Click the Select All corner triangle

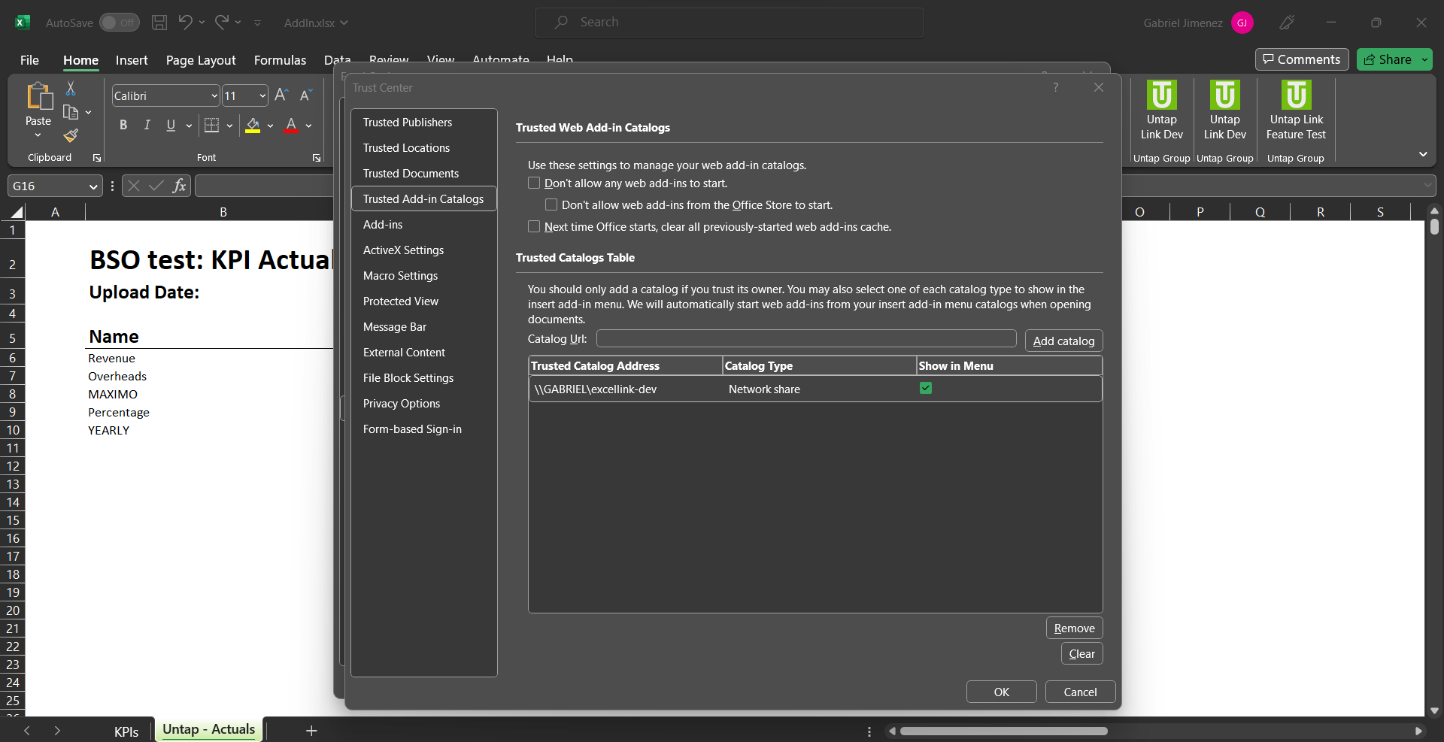(x=17, y=212)
